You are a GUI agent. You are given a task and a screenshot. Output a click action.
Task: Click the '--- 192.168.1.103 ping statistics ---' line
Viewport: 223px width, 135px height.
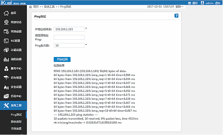pos(76,115)
